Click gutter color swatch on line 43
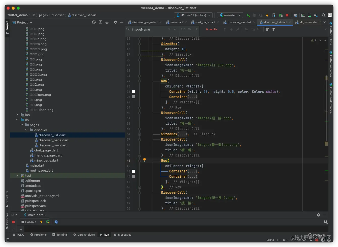This screenshot has height=247, width=338. [x=133, y=171]
